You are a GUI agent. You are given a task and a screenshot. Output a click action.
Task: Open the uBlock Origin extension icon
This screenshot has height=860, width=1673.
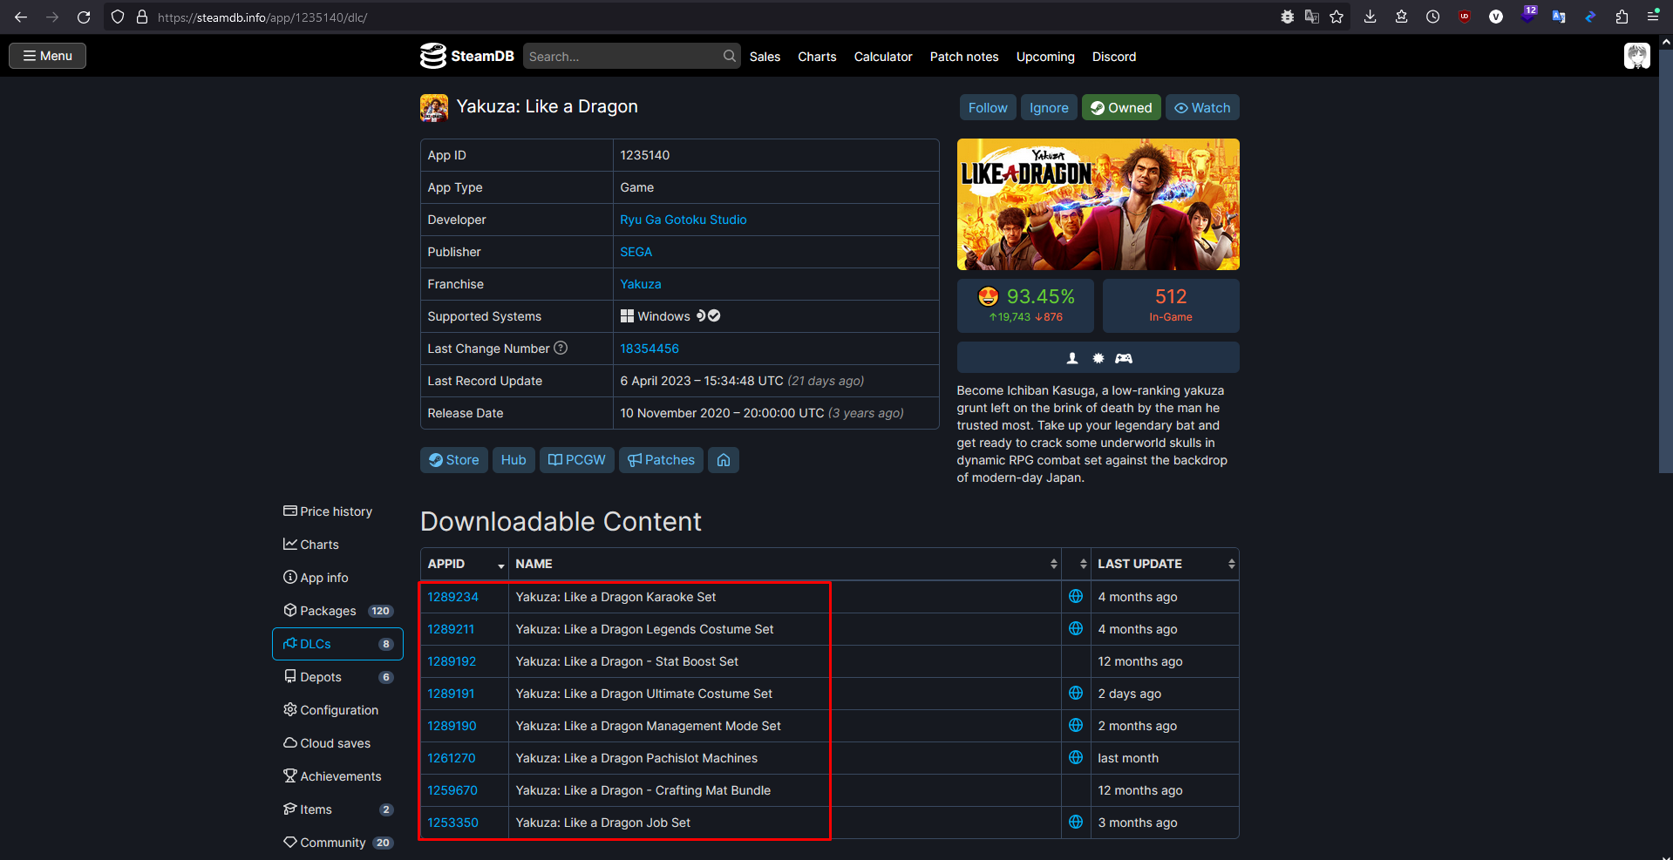coord(1465,17)
